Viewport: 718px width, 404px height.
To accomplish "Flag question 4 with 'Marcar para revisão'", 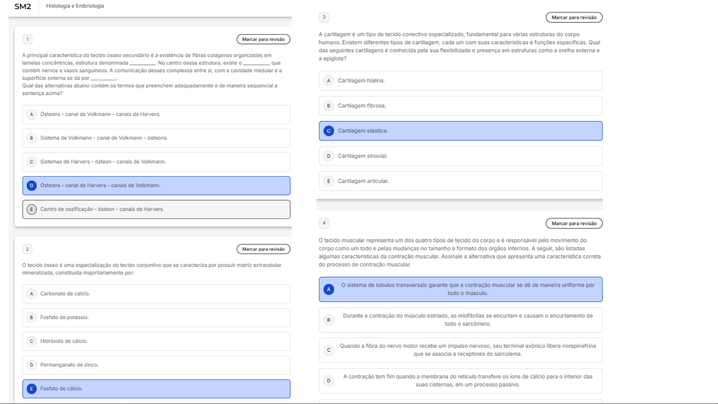I will pos(574,223).
